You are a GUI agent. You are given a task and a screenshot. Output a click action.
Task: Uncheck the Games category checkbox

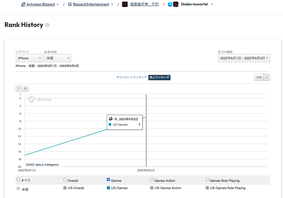108,180
